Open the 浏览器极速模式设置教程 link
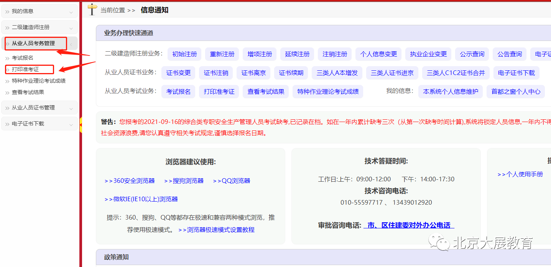This screenshot has height=267, width=551. [217, 230]
